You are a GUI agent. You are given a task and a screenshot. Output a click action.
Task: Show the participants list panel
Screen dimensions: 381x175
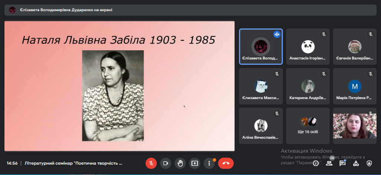329,163
